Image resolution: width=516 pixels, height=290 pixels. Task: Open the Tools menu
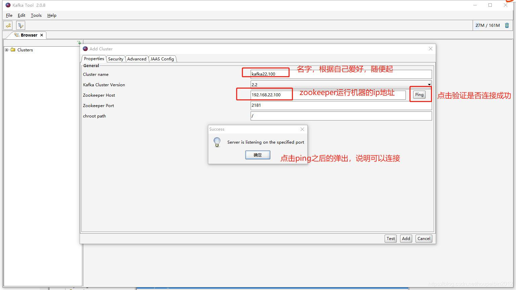(36, 15)
